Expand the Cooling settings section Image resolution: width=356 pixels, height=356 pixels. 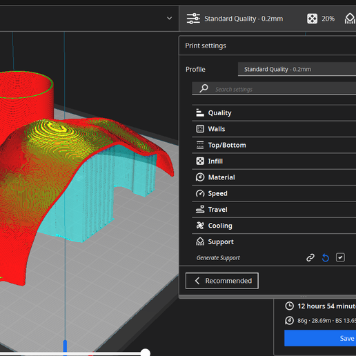pyautogui.click(x=274, y=226)
